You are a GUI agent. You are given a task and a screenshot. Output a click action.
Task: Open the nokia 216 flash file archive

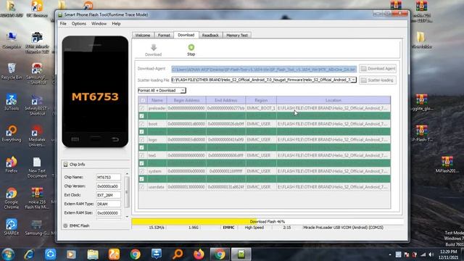(x=37, y=198)
